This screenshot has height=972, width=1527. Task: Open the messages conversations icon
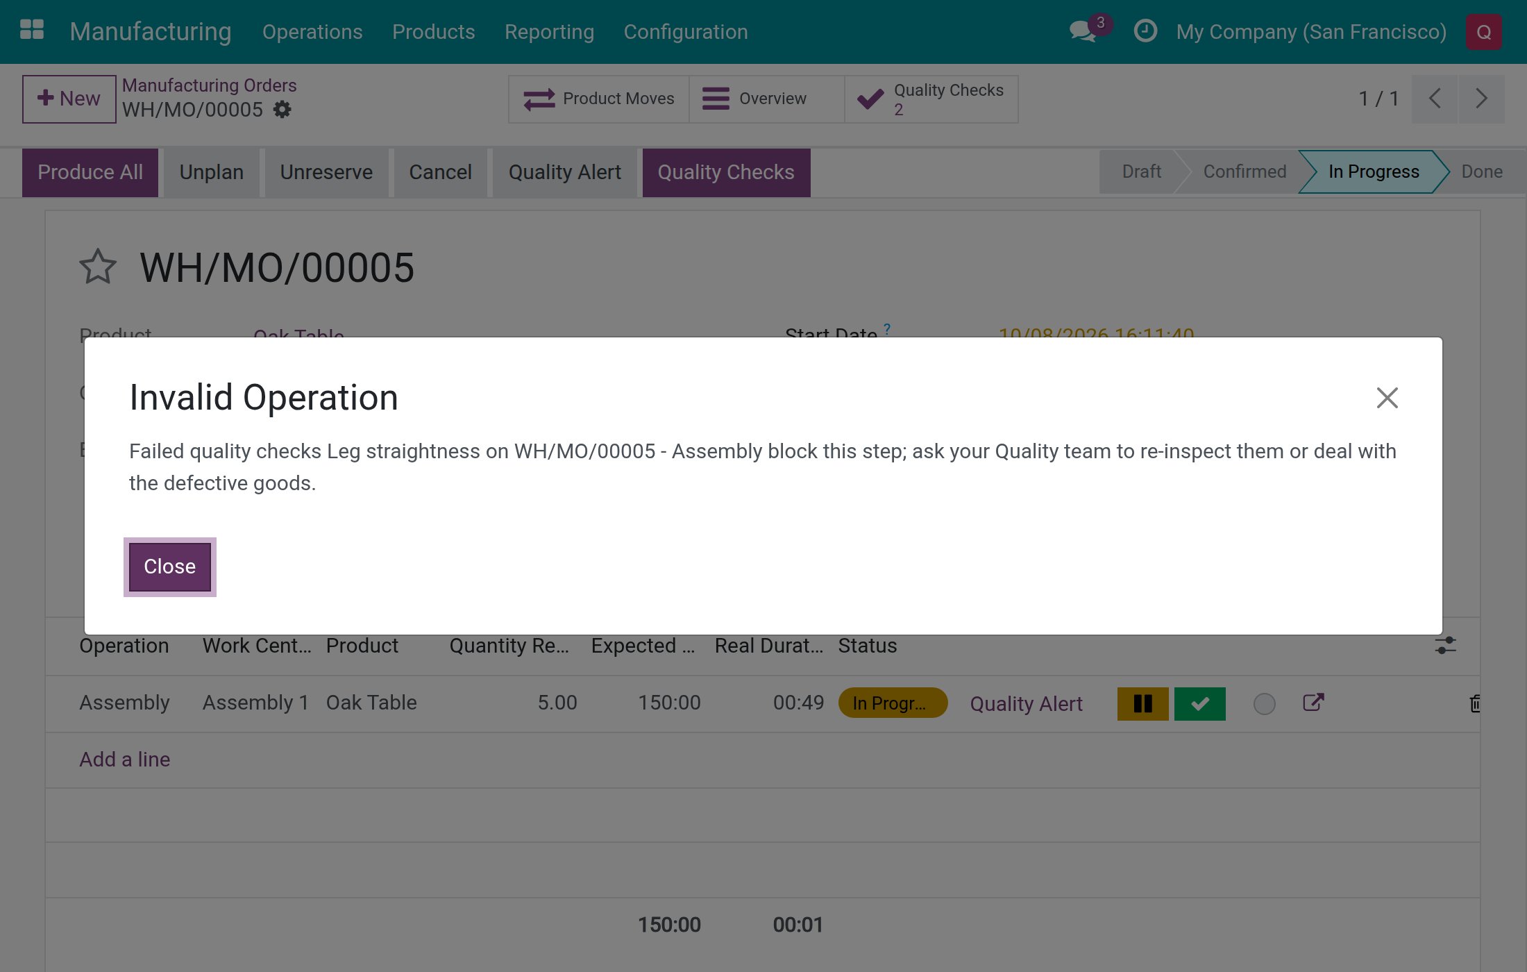(1083, 31)
